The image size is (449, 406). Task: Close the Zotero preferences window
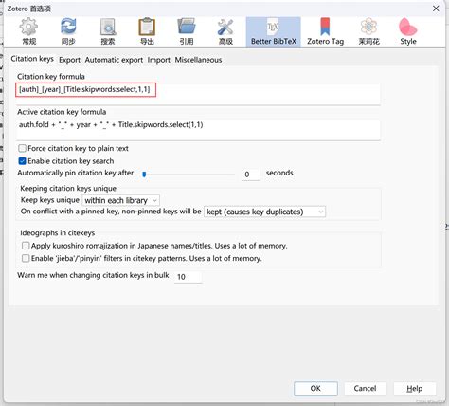[436, 9]
